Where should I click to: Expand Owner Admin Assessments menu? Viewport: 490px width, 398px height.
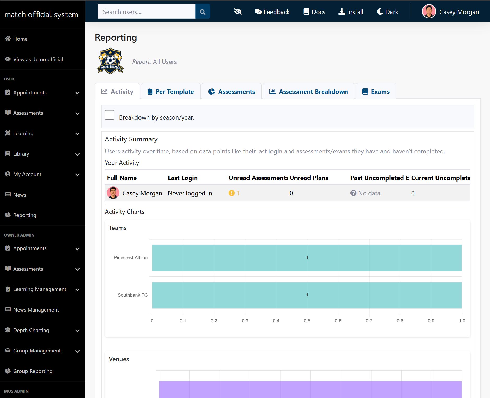(x=43, y=269)
